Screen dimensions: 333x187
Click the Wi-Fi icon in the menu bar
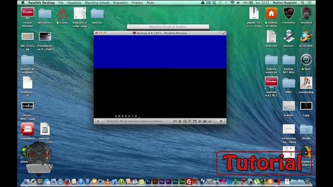tap(232, 3)
